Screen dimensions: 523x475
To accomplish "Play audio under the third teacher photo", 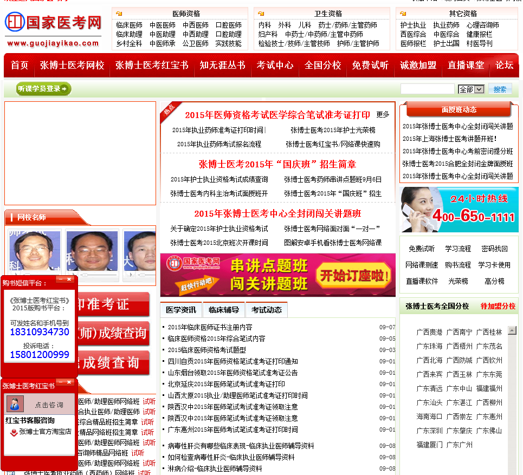I will pyautogui.click(x=131, y=275).
